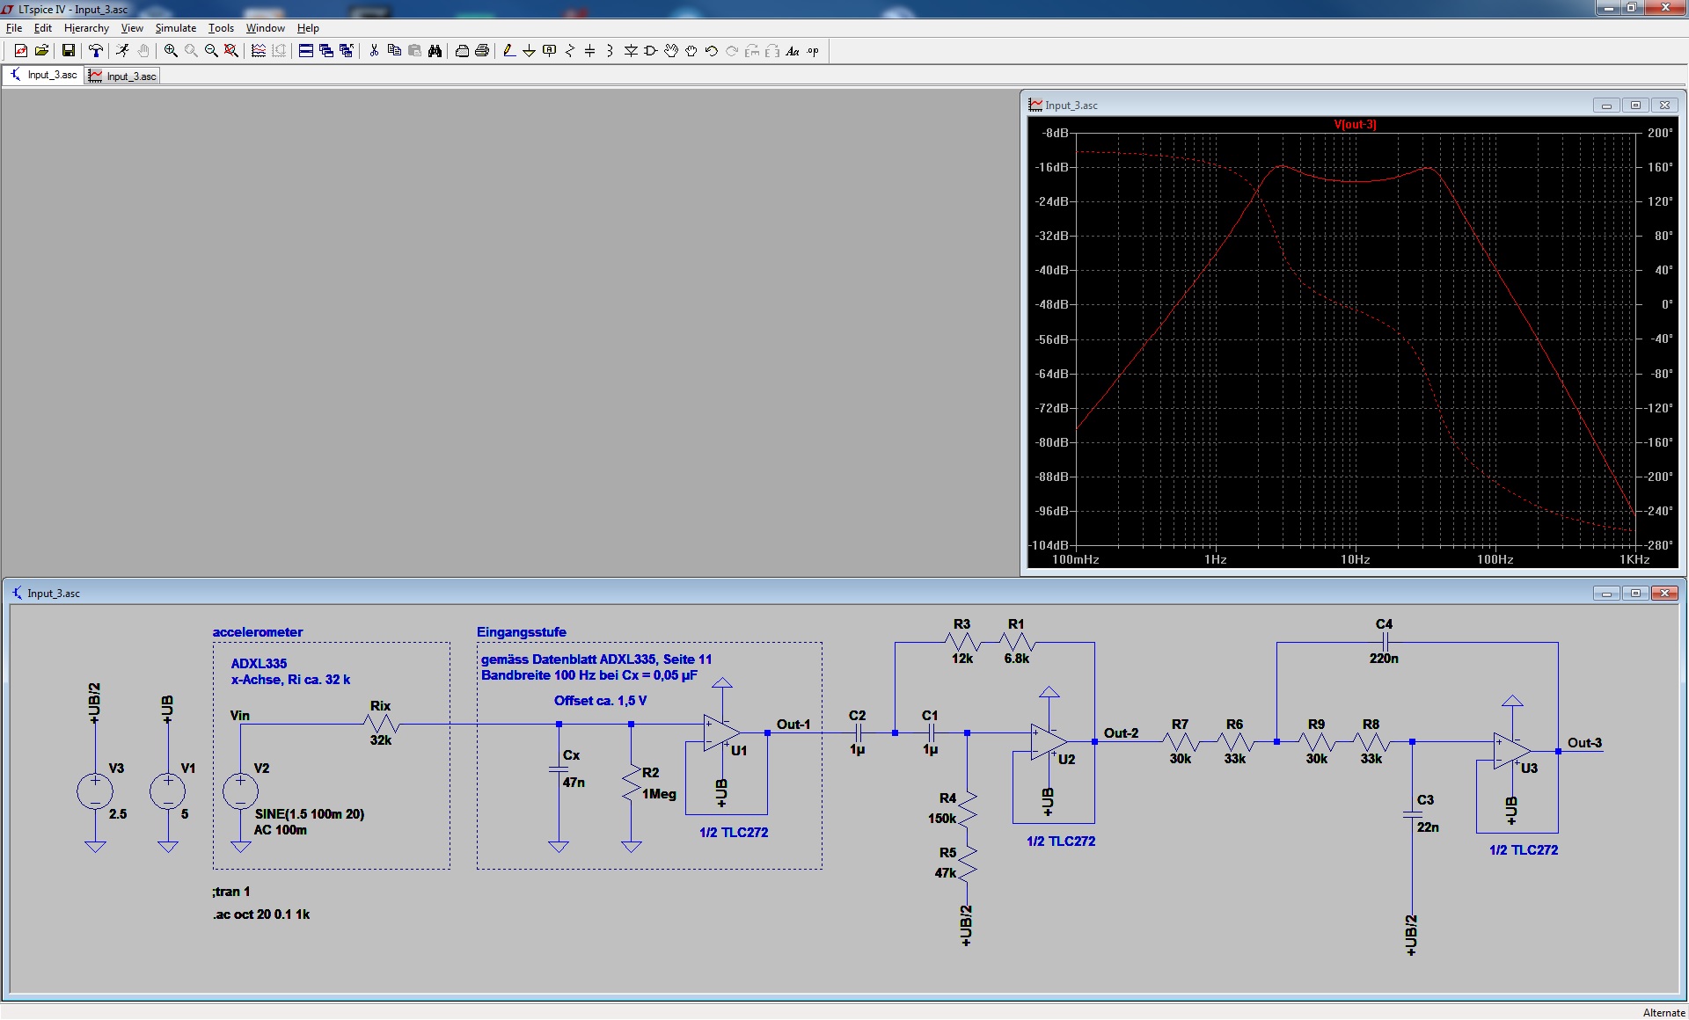Click the ';tran 1' comment text

[230, 892]
